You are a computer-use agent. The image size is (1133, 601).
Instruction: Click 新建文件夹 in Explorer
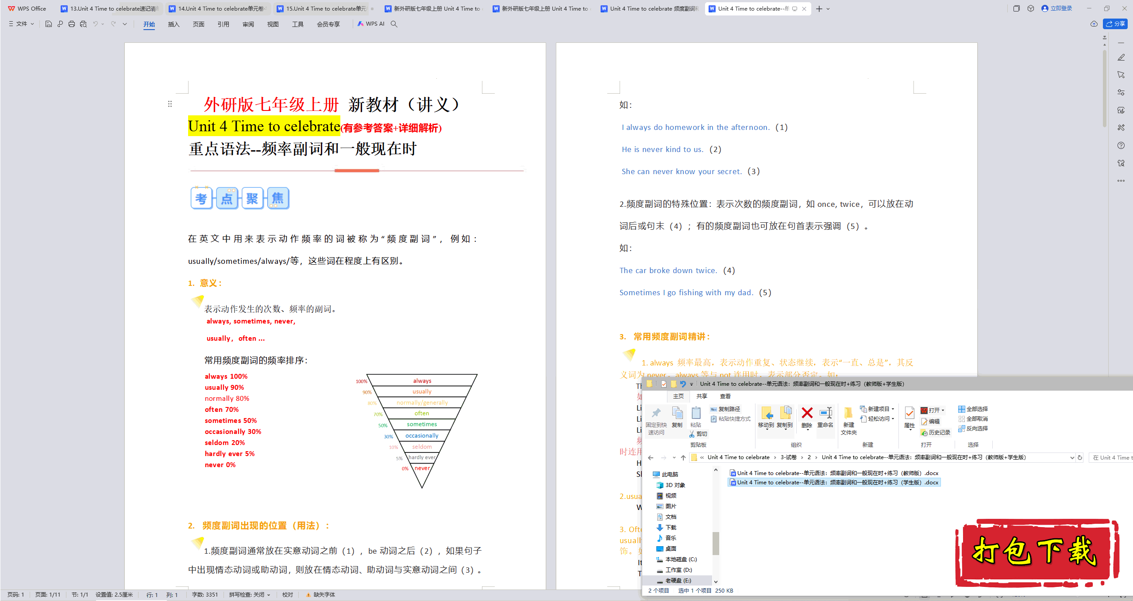pos(848,421)
